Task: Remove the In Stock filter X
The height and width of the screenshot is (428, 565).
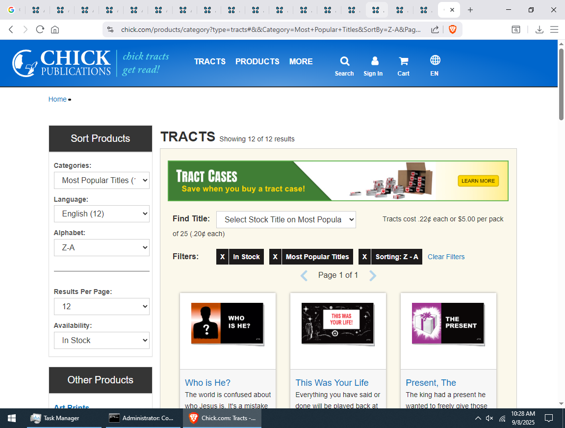Action: click(222, 257)
